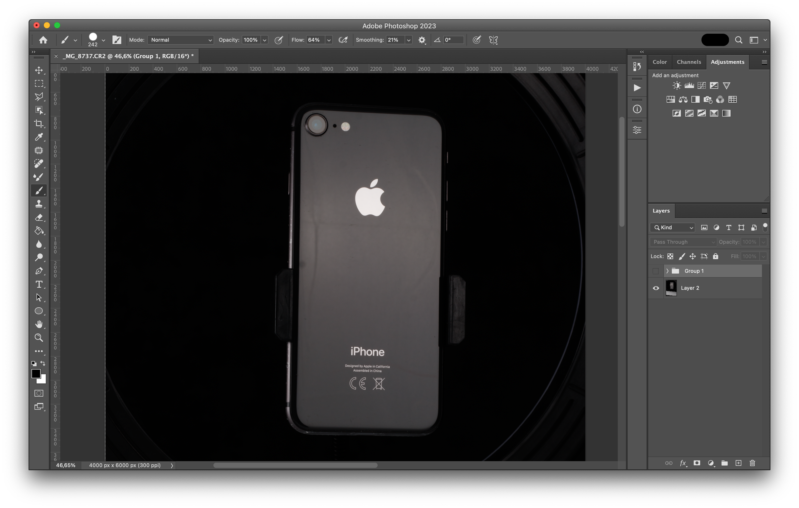Open the Smoothing percentage dropdown
The image size is (799, 508).
point(409,40)
